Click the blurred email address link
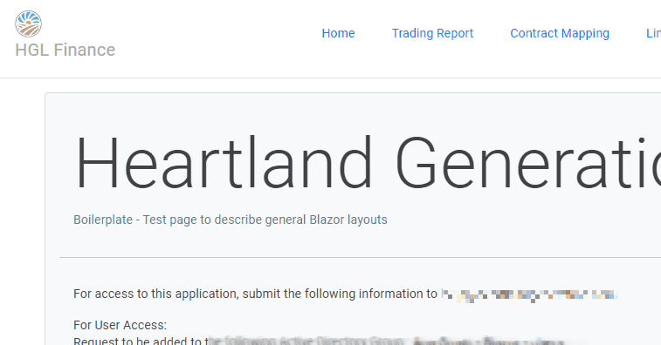Screen dimensions: 661x345 [x=529, y=294]
